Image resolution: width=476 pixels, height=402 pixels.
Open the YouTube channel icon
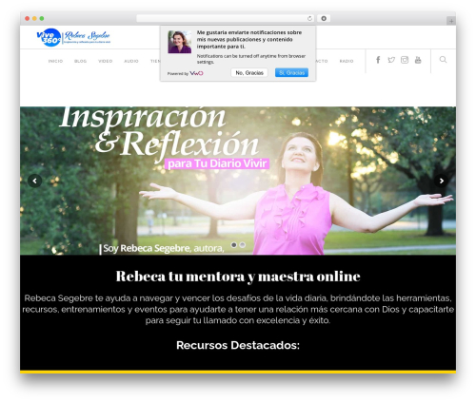pos(418,60)
